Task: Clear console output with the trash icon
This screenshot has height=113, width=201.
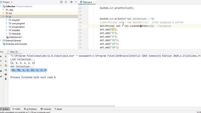Action: coord(6,79)
